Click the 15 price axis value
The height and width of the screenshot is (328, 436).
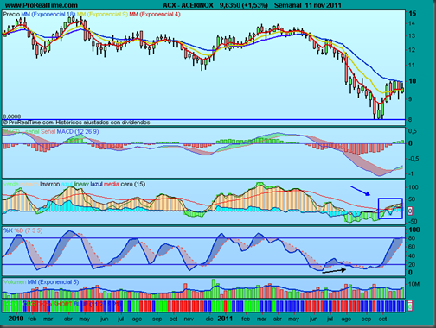point(413,13)
